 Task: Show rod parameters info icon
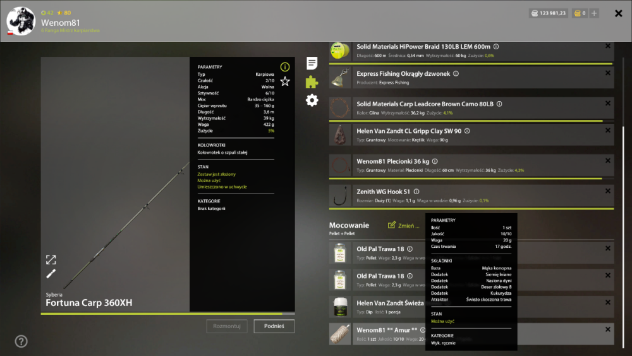coord(285,66)
